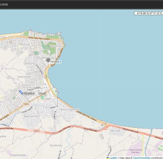
Task: Click the Gürecülü place label
Action: tap(56, 145)
